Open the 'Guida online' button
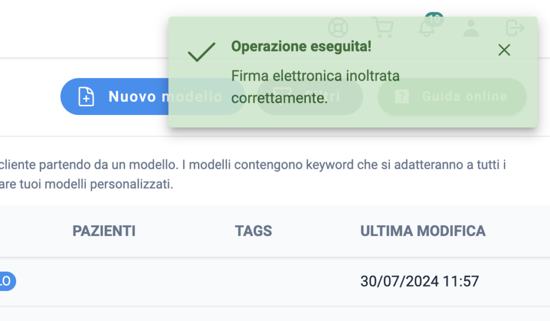The width and height of the screenshot is (550, 321). 452,97
